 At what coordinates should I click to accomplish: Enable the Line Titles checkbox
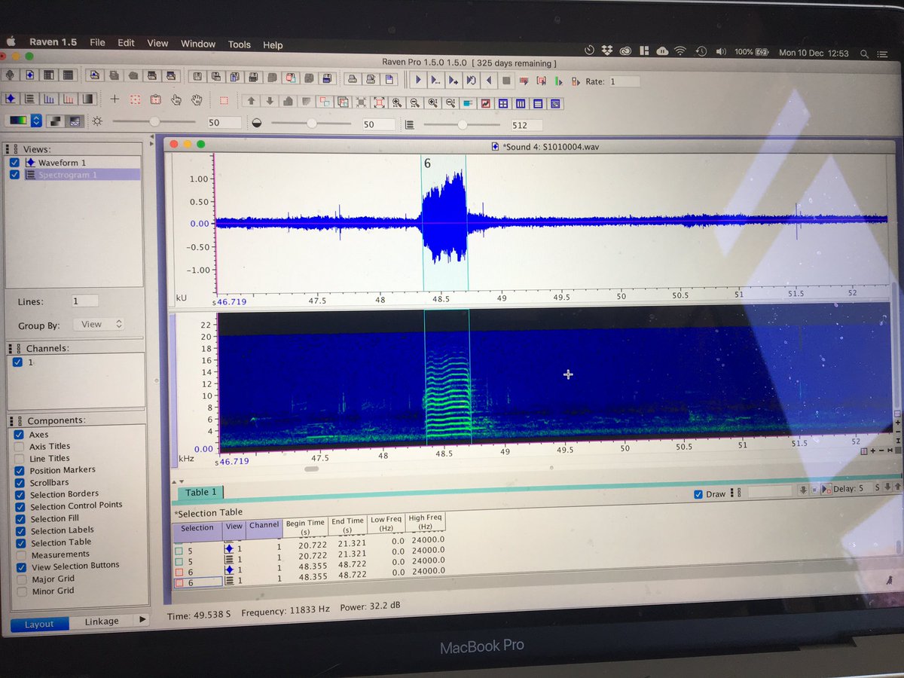(x=18, y=458)
